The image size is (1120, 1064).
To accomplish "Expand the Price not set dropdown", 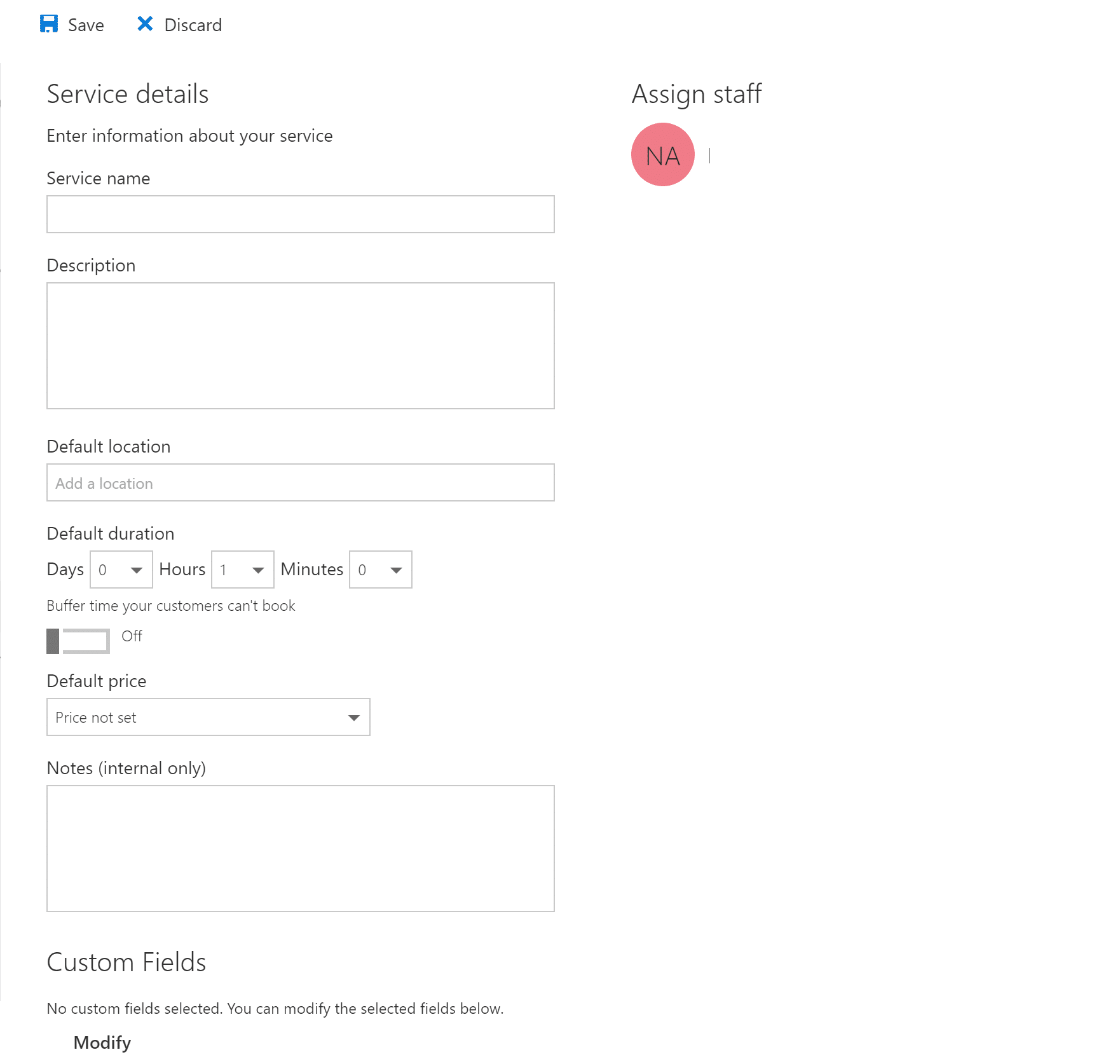I will [208, 717].
